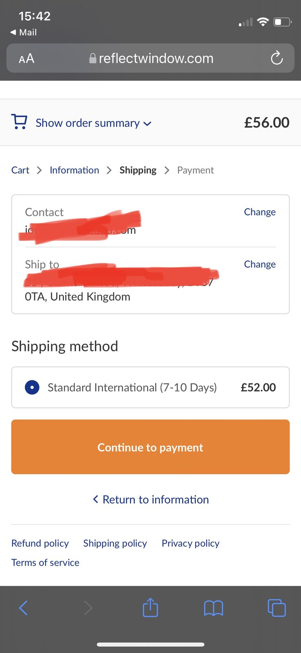Expand Show order summary
Screen dimensions: 301x653
click(88, 123)
